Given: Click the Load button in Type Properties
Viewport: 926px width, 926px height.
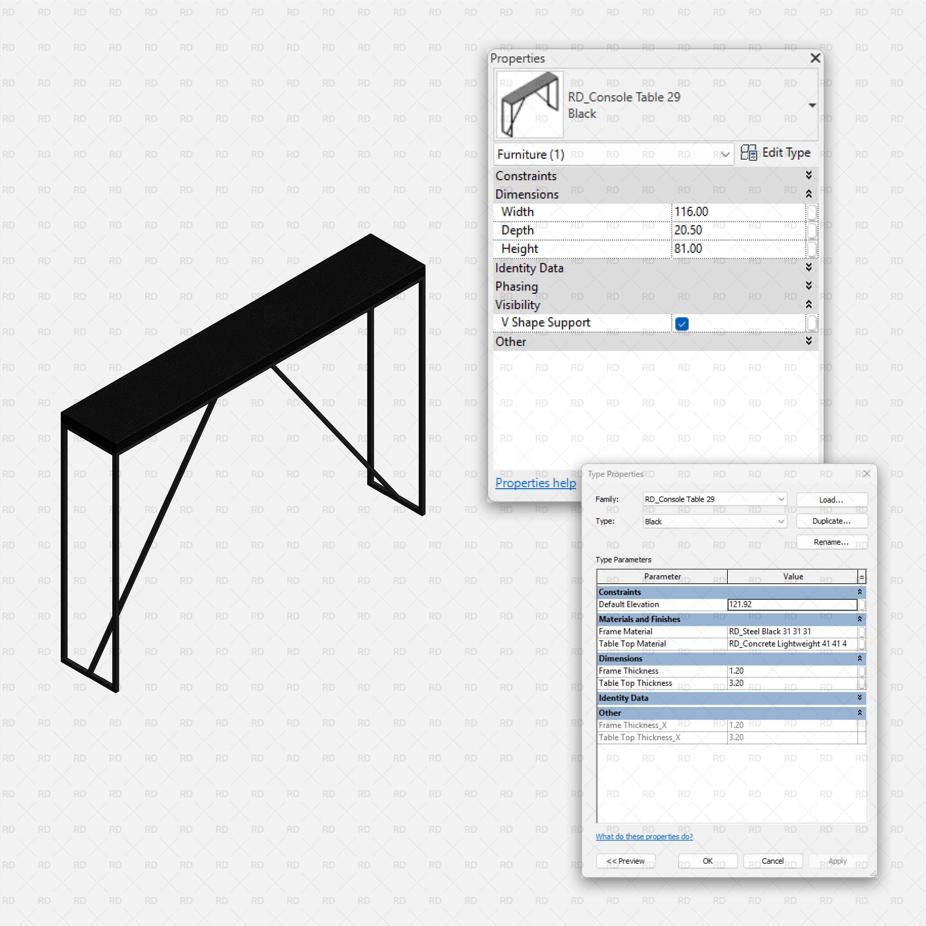Looking at the screenshot, I should 832,499.
